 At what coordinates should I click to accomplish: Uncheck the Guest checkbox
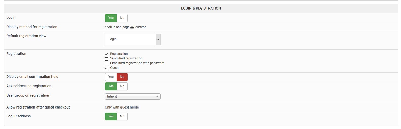coord(107,68)
